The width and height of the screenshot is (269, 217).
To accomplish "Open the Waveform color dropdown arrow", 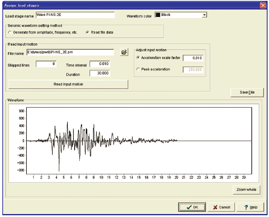I will (204, 15).
